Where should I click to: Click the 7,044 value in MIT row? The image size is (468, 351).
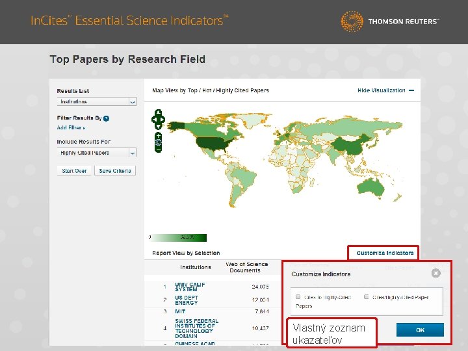click(262, 311)
